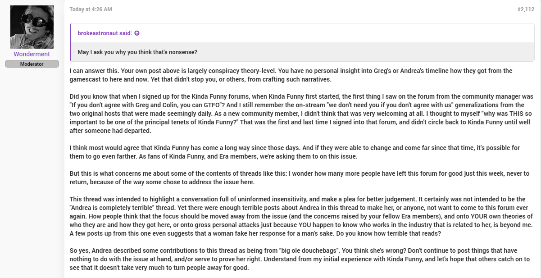Click the quote block header bar

click(x=303, y=33)
